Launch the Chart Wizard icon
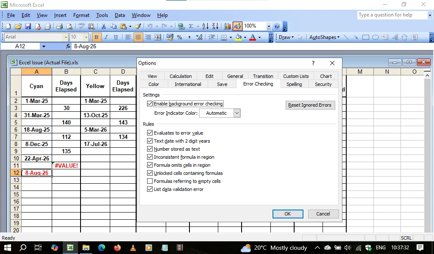Image resolution: width=434 pixels, height=254 pixels. [x=228, y=26]
